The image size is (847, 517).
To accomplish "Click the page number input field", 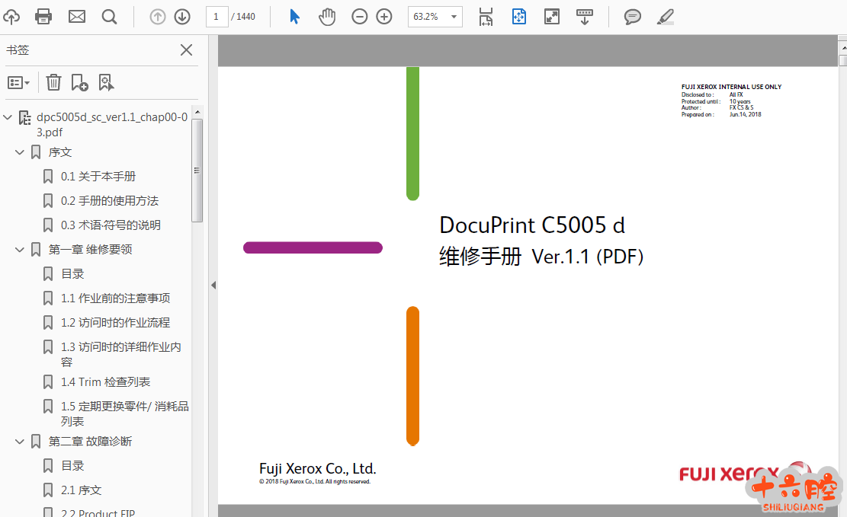I will (x=217, y=17).
